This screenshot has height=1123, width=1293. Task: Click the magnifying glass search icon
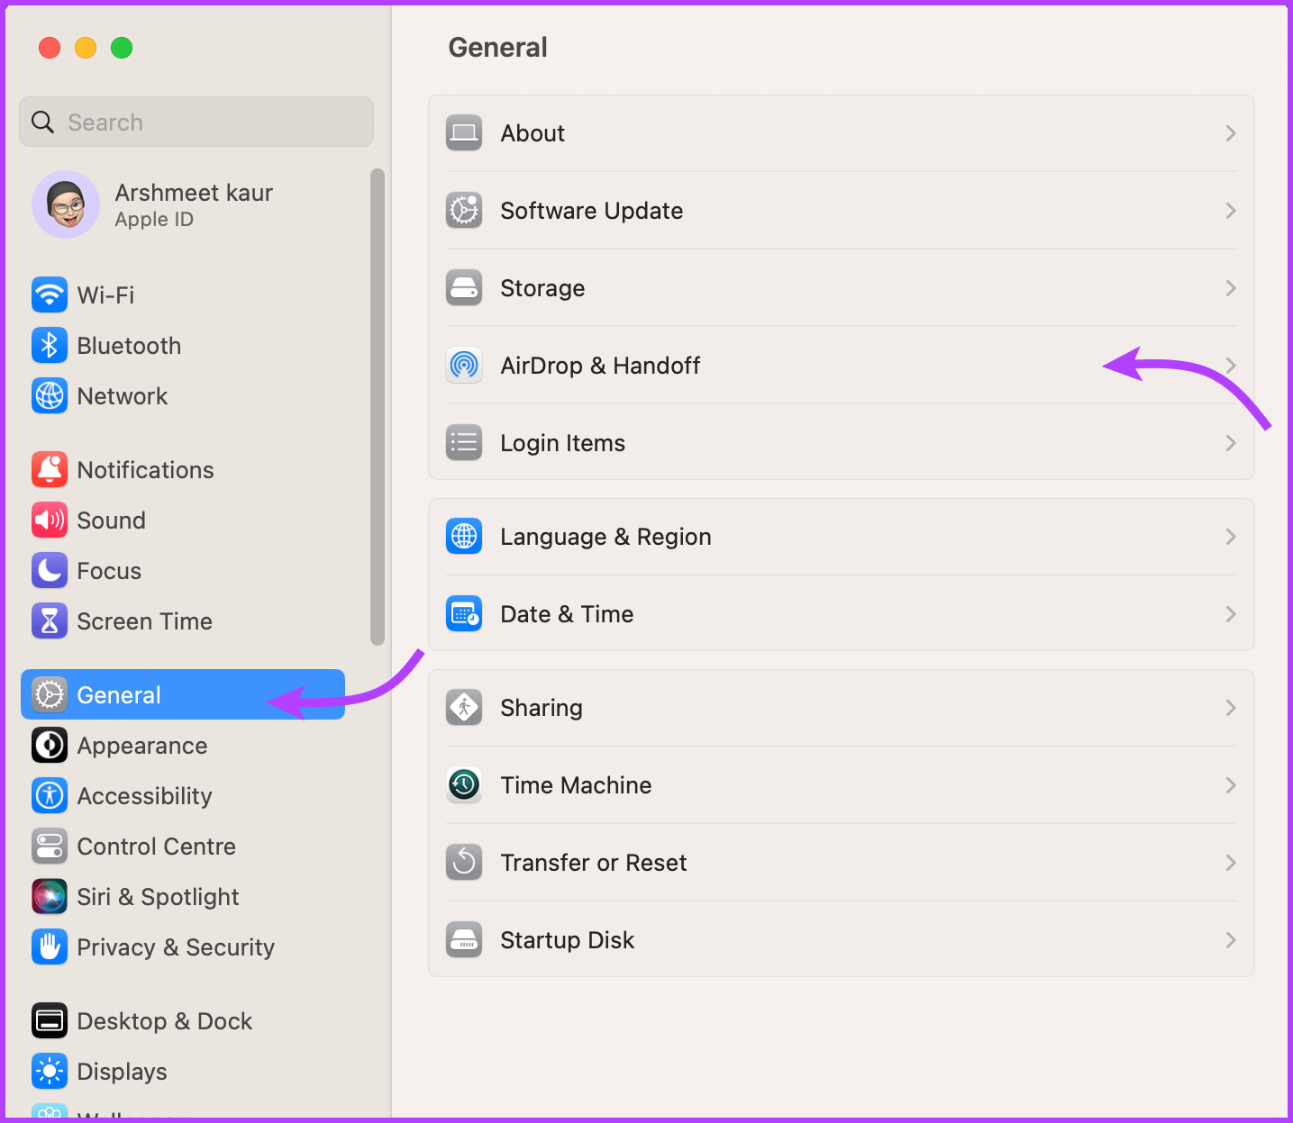(x=42, y=122)
